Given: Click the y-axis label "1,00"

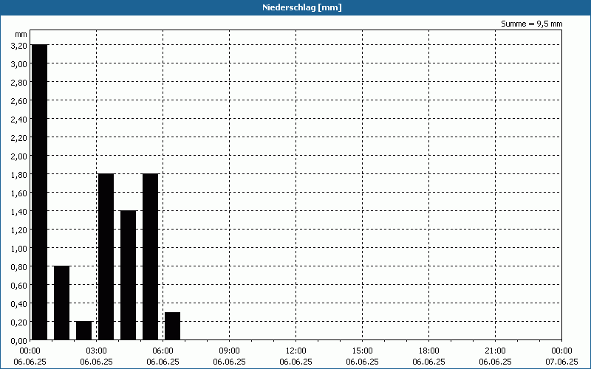Looking at the screenshot, I should click(19, 249).
